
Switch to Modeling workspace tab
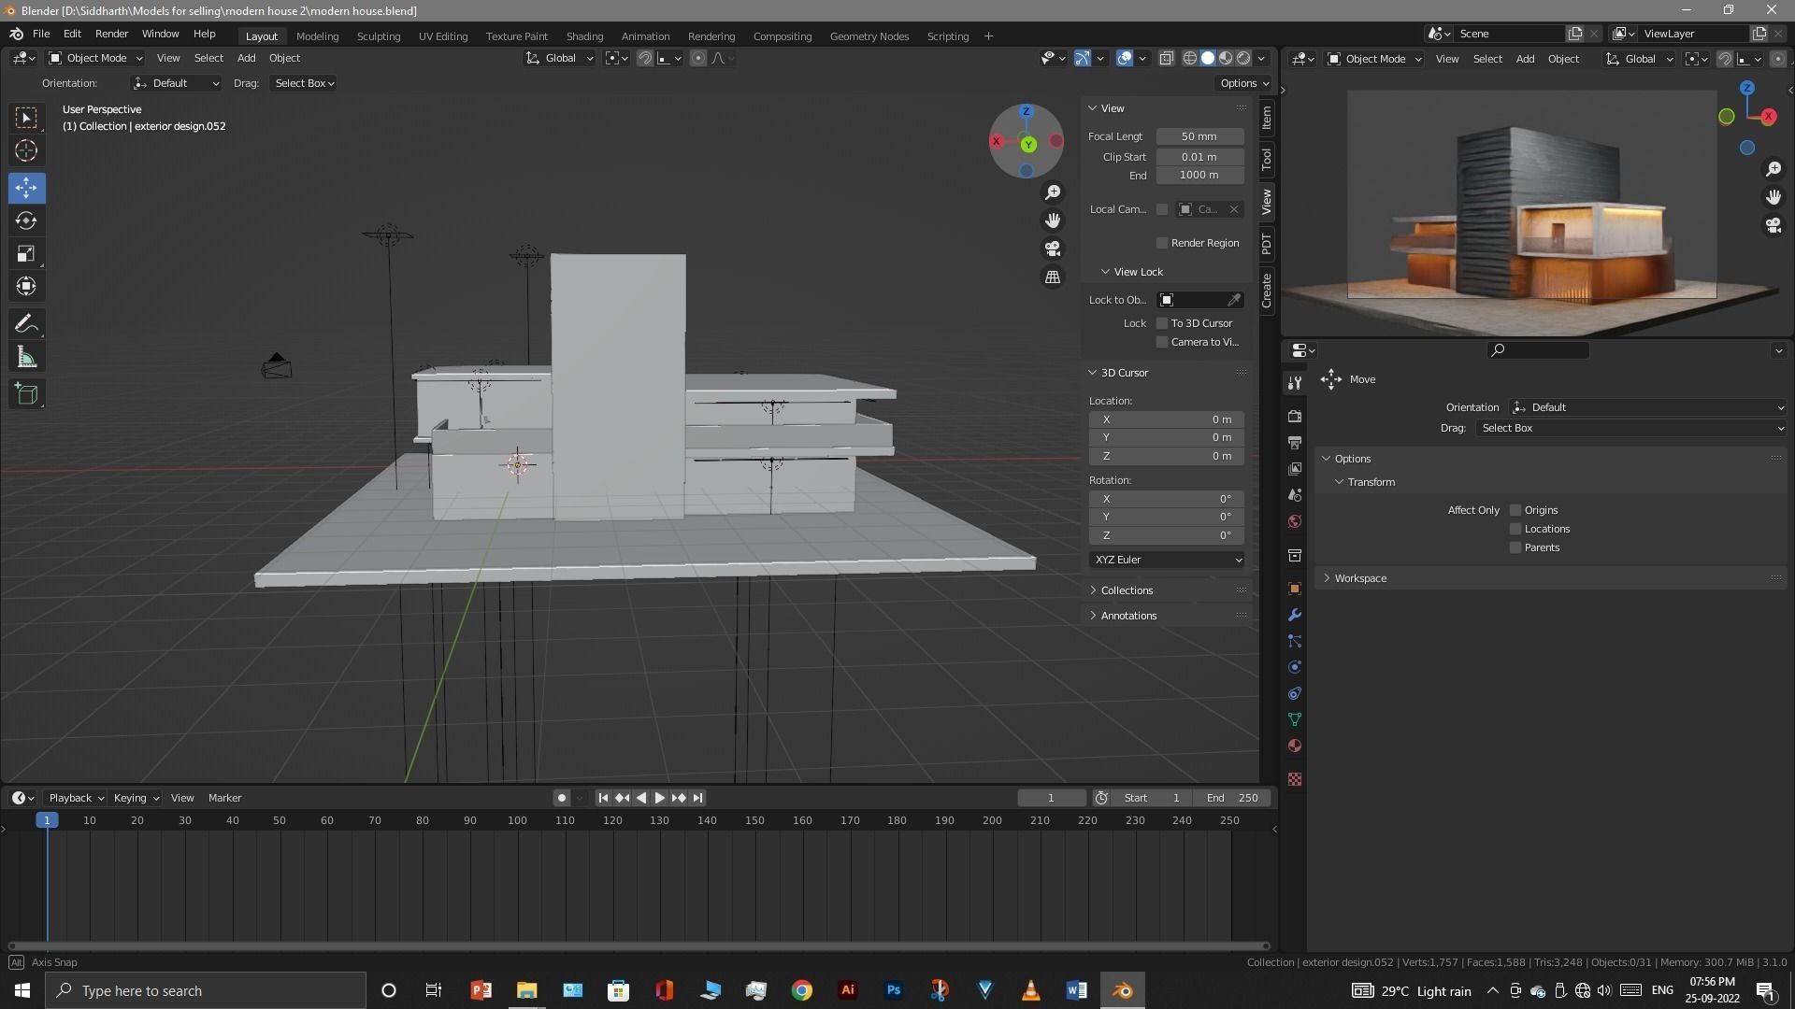coord(317,36)
